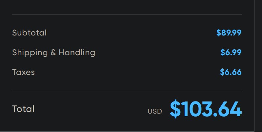Click the word Handling
Viewport: 262px width, 132px height.
click(x=77, y=53)
